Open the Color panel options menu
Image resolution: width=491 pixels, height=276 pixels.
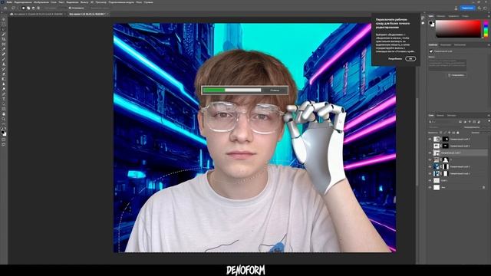pos(489,16)
